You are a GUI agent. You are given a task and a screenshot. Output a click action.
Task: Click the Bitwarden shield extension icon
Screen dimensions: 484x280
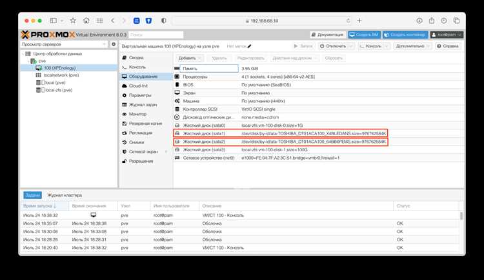tap(148, 21)
